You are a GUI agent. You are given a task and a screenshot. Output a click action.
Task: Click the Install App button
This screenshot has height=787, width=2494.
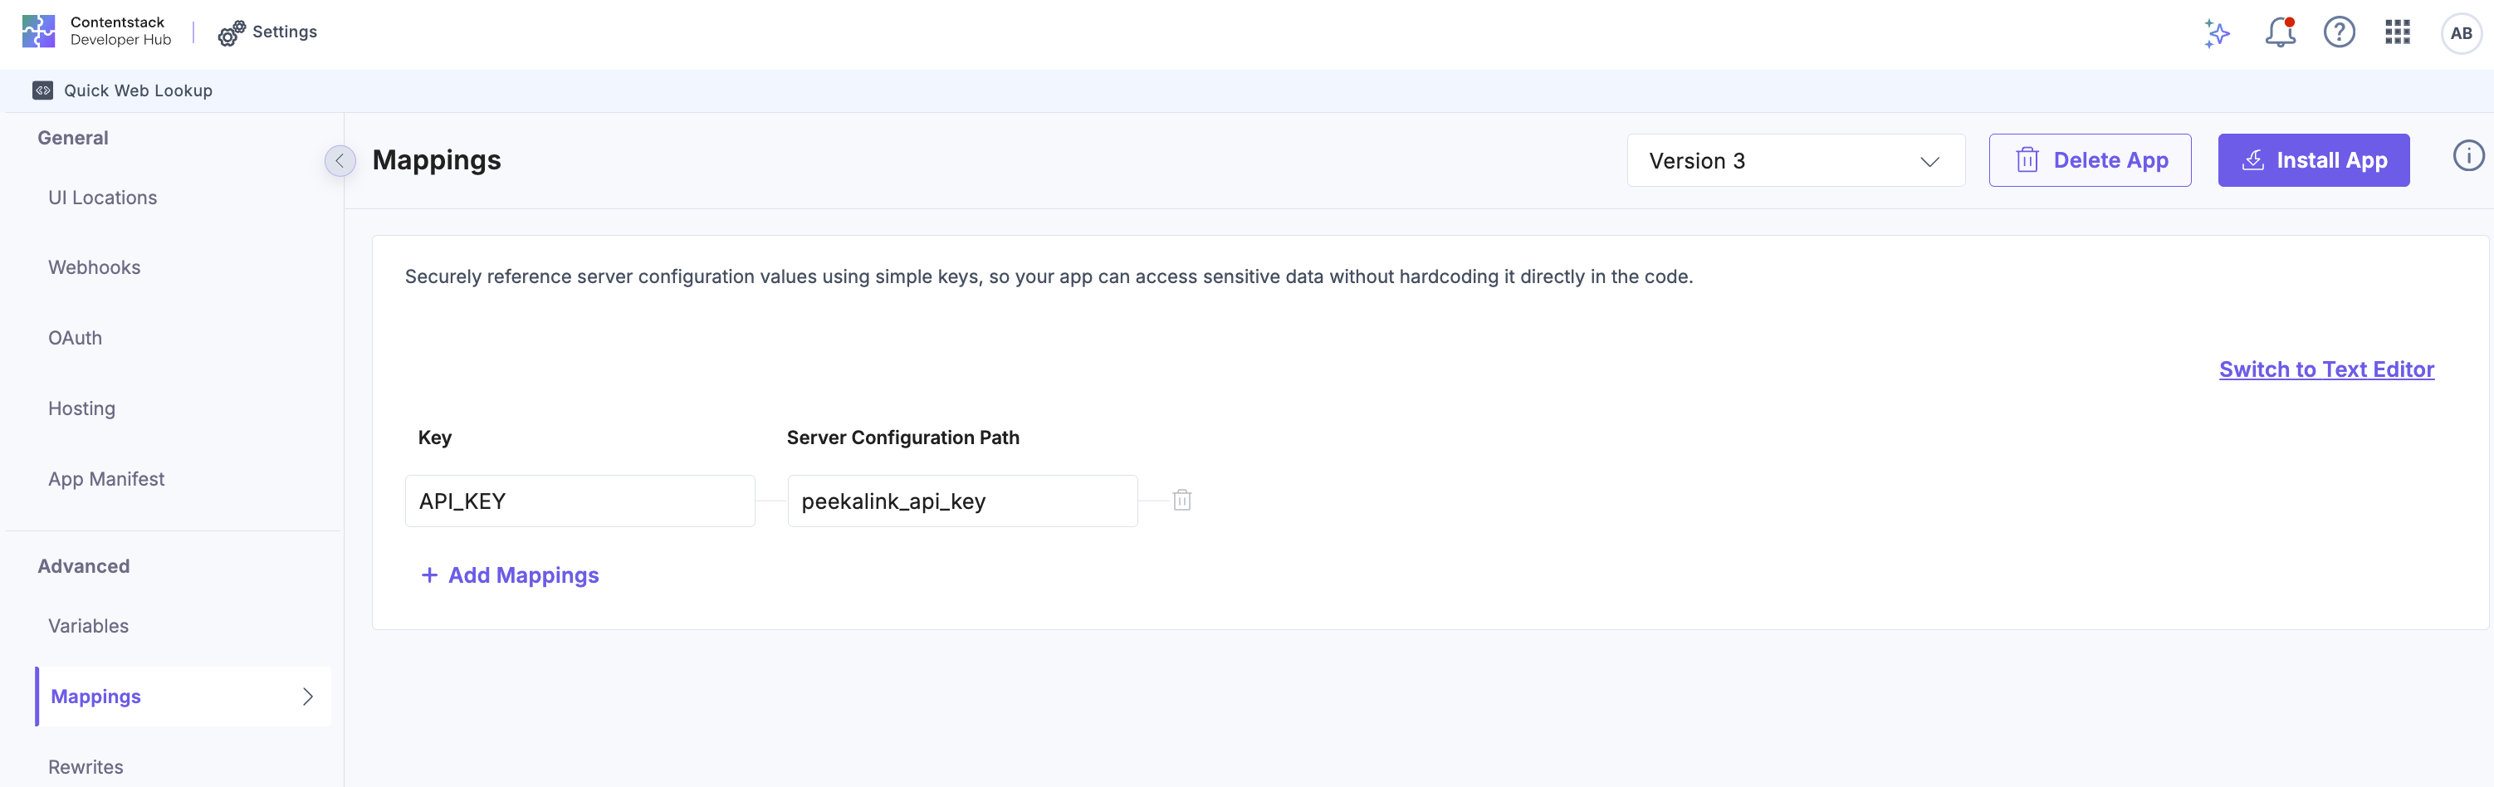pyautogui.click(x=2312, y=161)
